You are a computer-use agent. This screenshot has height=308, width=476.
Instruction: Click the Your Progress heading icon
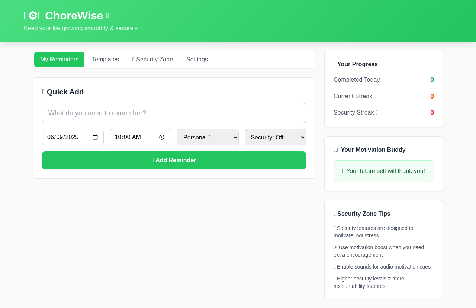(x=334, y=64)
